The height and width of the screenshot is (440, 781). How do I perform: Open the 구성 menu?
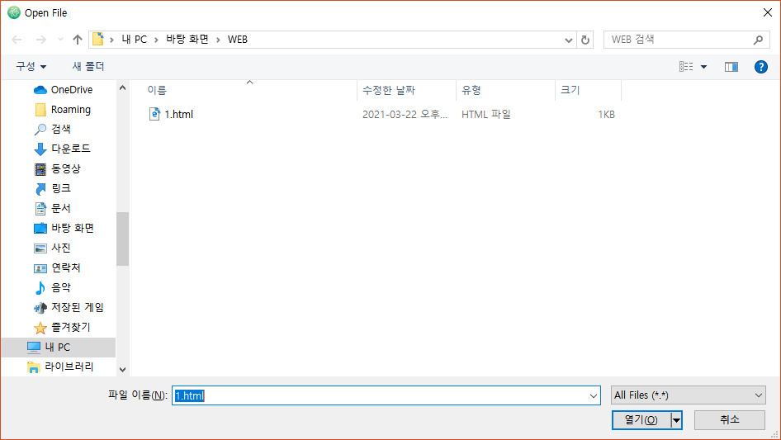coord(31,66)
